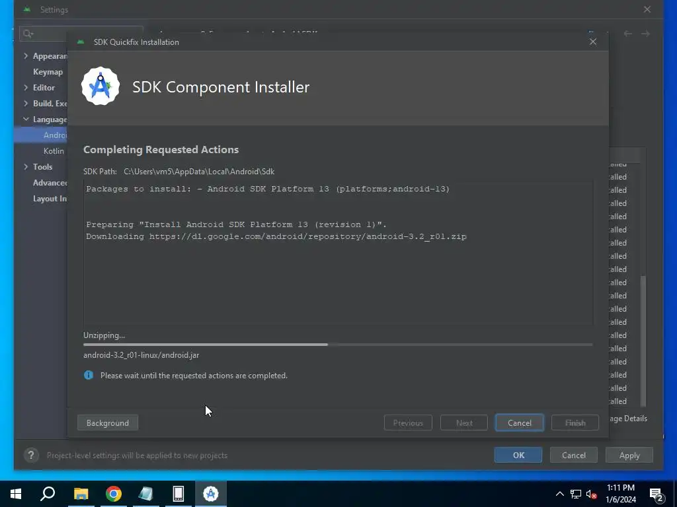
Task: Click the SDK list vertical scrollbar in Settings
Action: (x=643, y=341)
